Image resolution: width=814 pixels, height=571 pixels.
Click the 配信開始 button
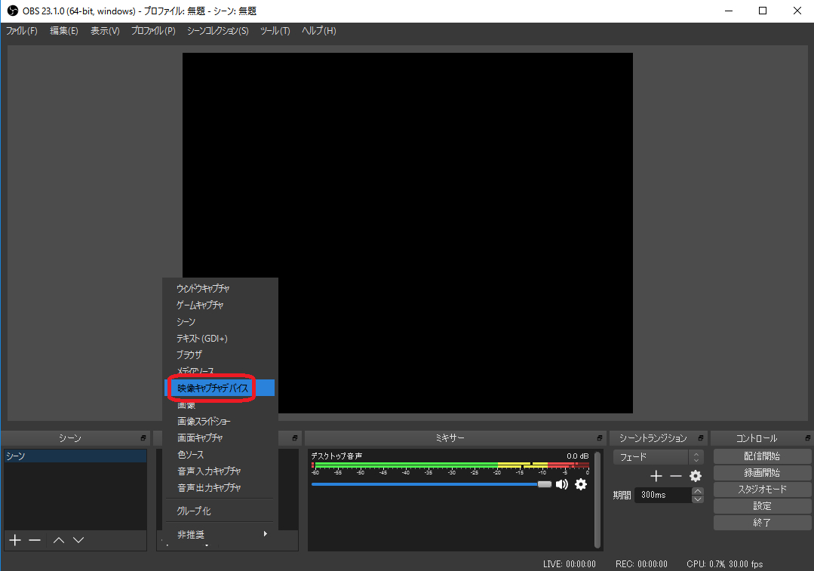(x=762, y=456)
